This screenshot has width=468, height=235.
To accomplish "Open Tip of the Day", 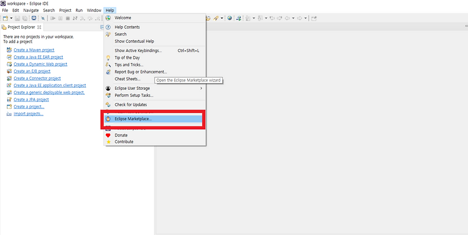I will [x=154, y=58].
